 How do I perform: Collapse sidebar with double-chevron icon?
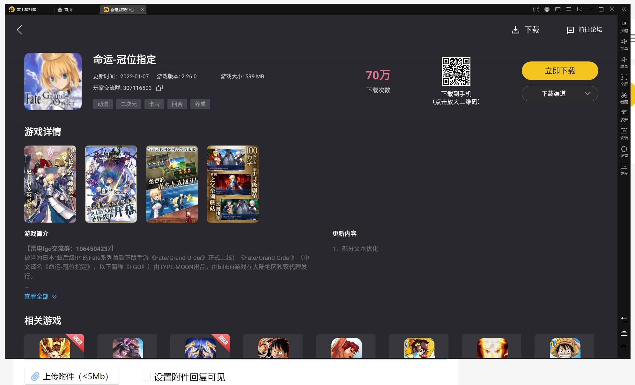[624, 10]
